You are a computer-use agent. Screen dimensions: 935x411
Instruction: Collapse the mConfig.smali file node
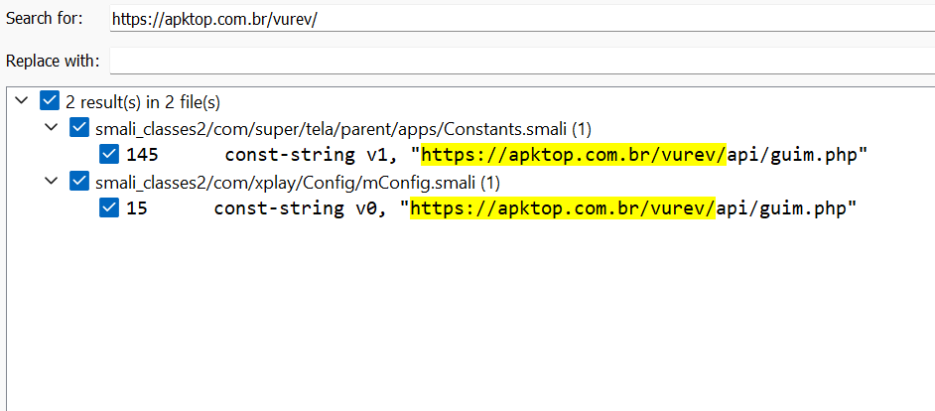51,182
